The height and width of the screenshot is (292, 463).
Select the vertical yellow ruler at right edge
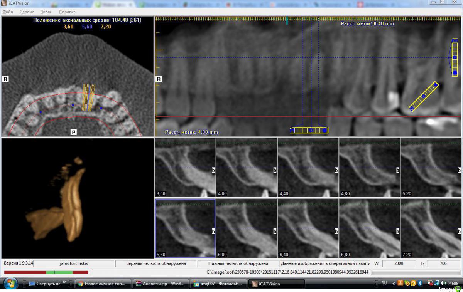[x=455, y=57]
